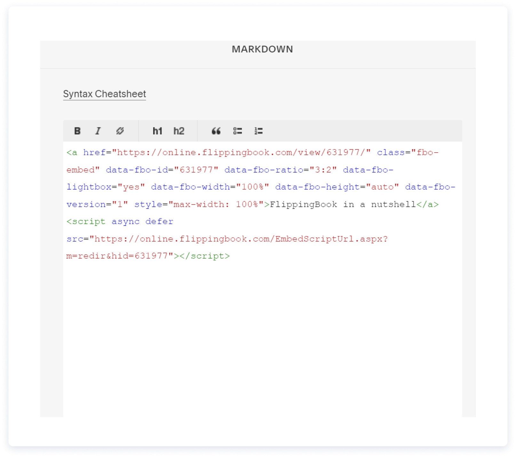The height and width of the screenshot is (457, 516).
Task: Click the opening <script tag
Action: click(86, 222)
